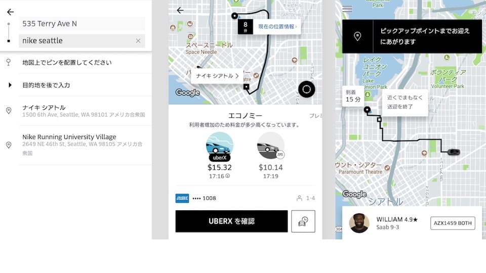486x273 pixels.
Task: Clear the 'nike seattle' destination text
Action: click(x=138, y=41)
